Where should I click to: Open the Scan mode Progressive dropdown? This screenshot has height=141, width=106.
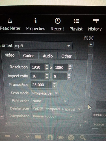45,93
